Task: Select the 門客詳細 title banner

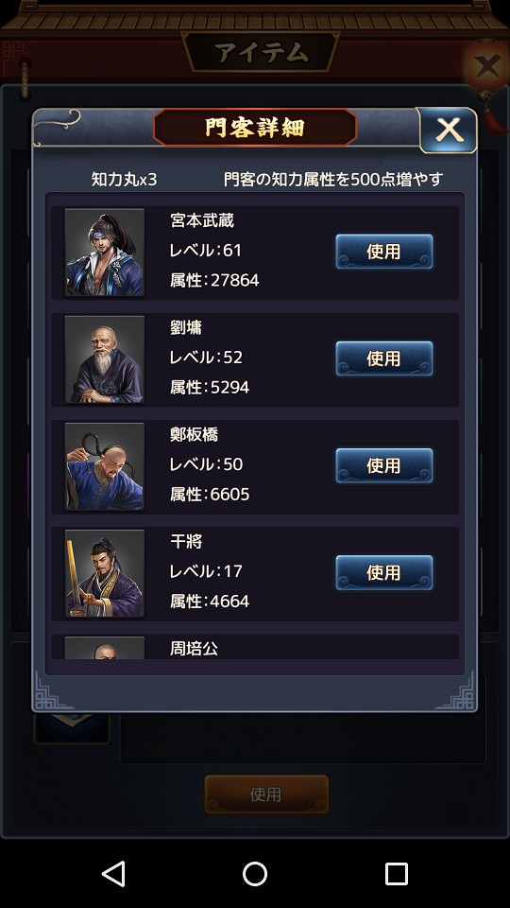Action: [255, 128]
